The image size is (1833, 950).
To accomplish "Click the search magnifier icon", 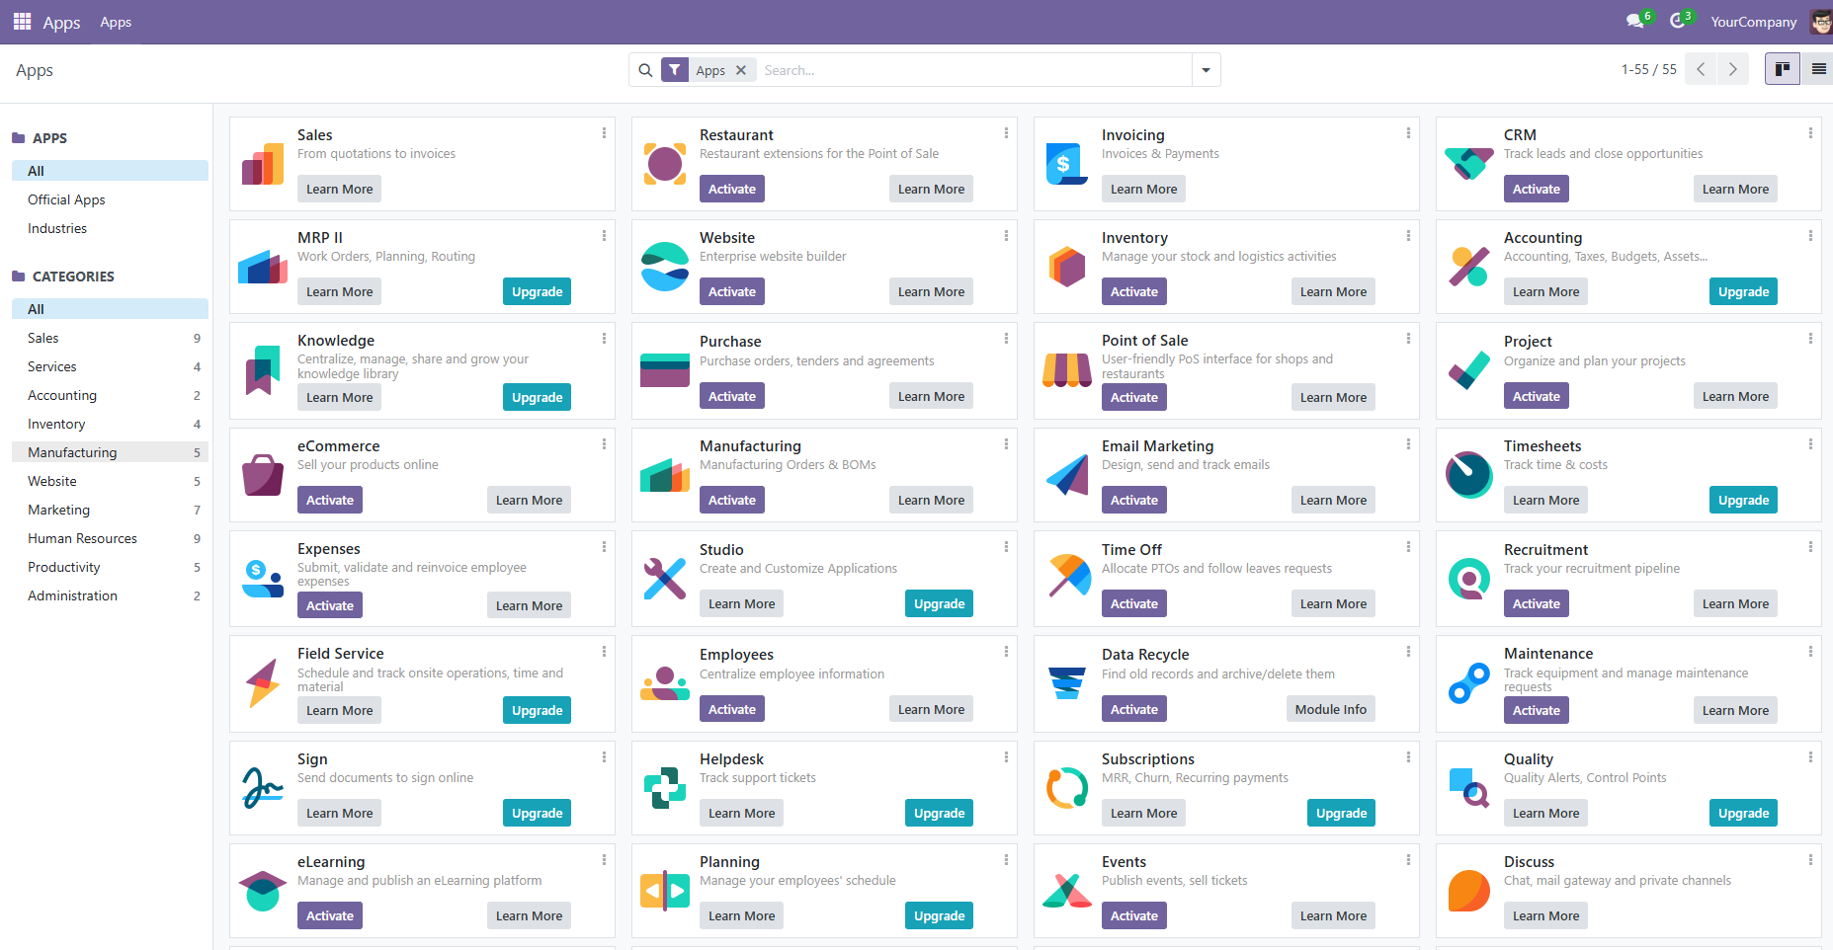I will click(645, 70).
